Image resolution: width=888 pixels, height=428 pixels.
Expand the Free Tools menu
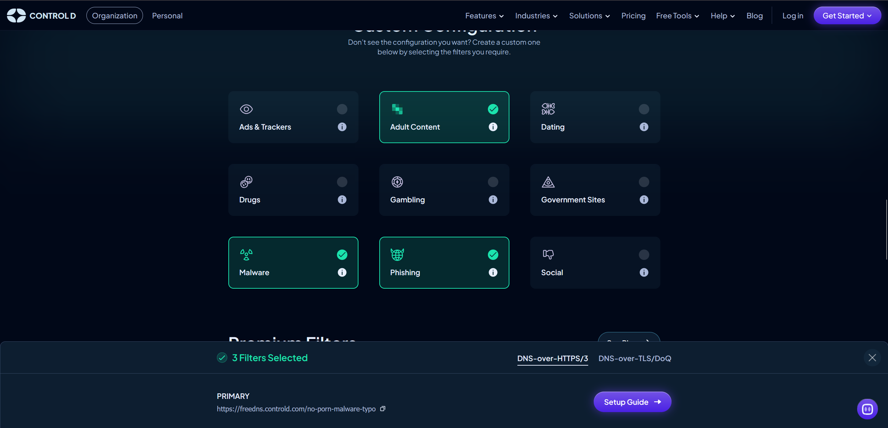pos(677,16)
